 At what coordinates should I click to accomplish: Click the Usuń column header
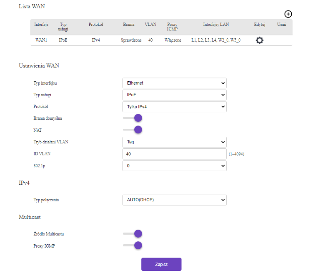[281, 25]
